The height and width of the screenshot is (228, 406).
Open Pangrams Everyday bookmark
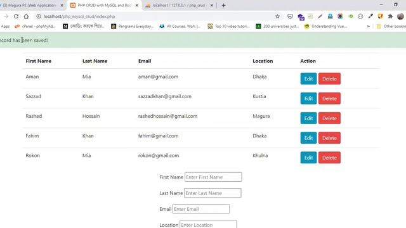pyautogui.click(x=133, y=26)
